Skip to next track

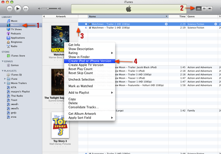coord(26,9)
